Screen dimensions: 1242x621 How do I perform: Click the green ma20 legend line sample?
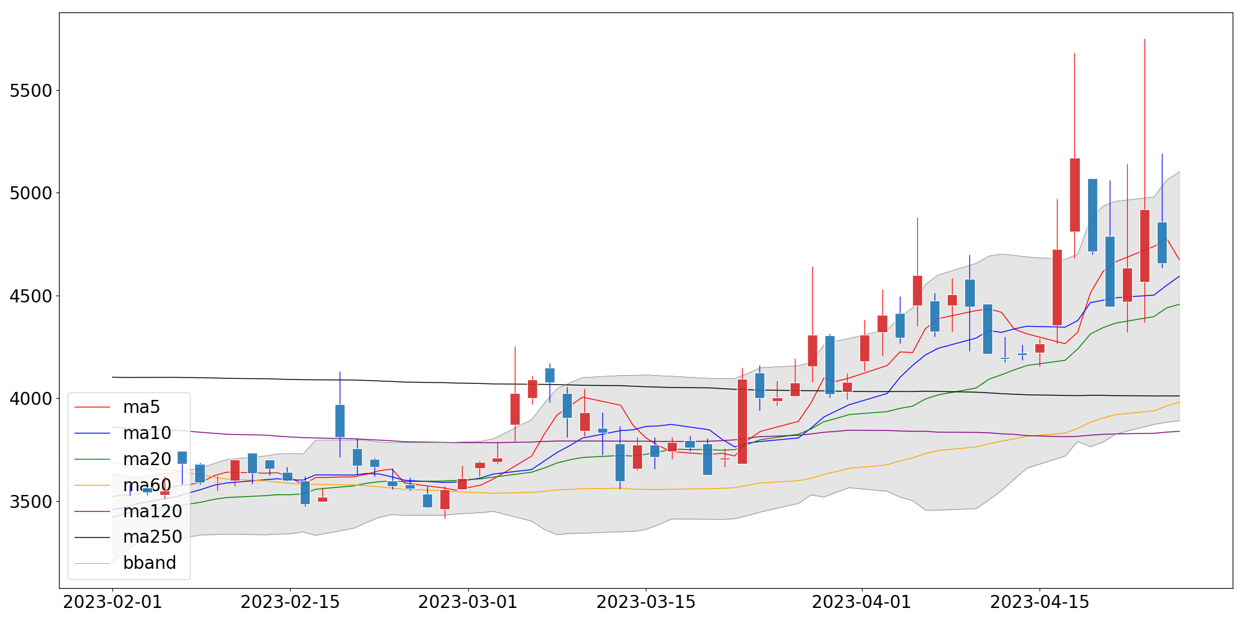92,460
